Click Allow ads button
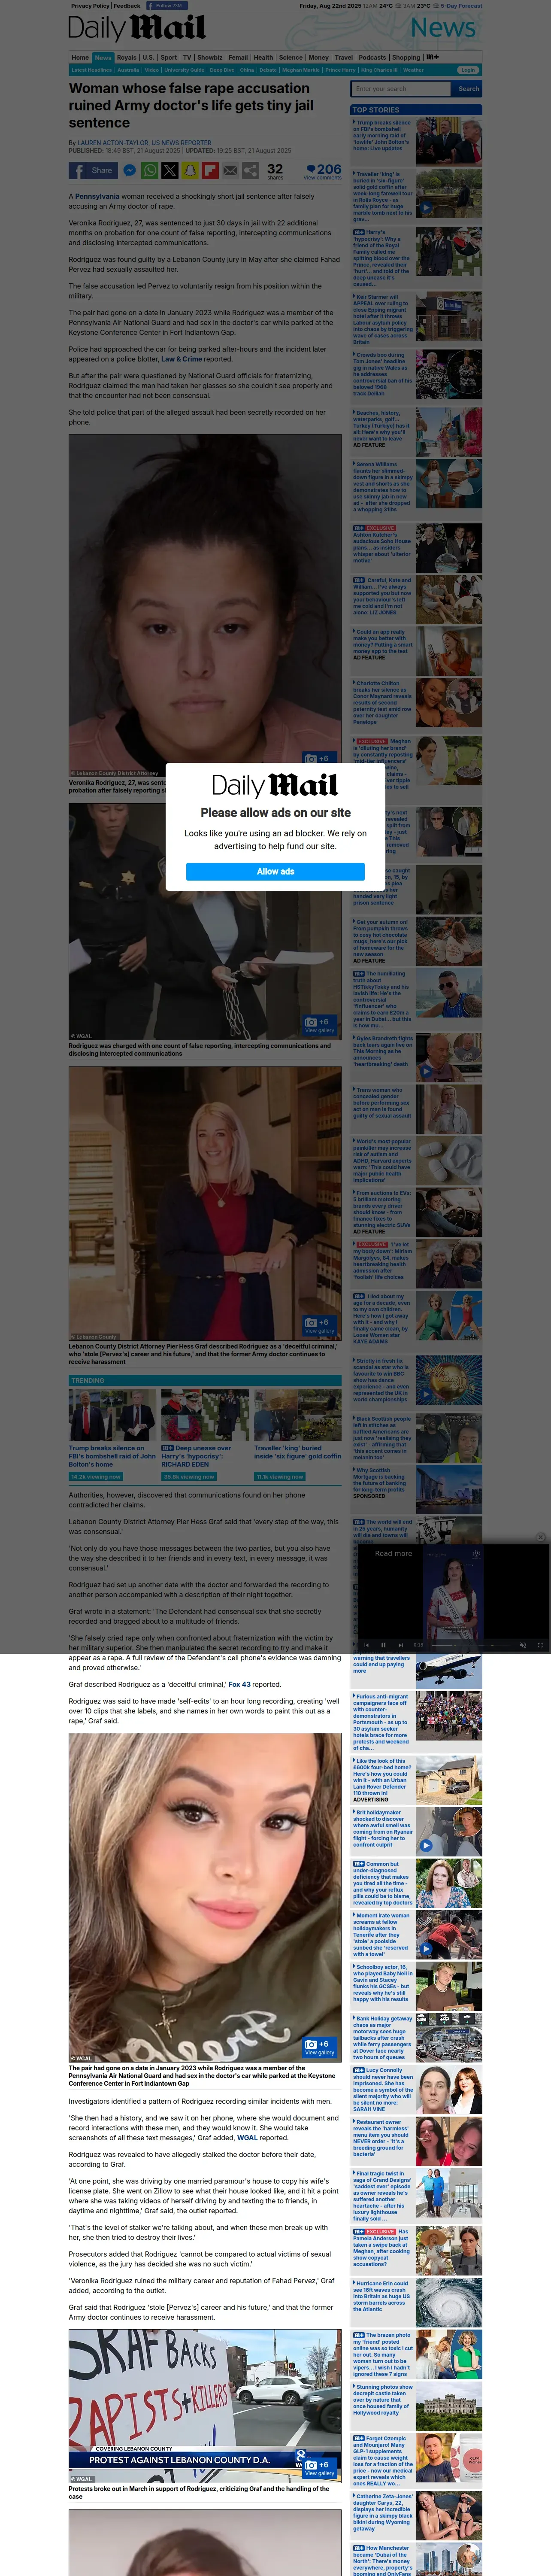The height and width of the screenshot is (2576, 551). (275, 871)
